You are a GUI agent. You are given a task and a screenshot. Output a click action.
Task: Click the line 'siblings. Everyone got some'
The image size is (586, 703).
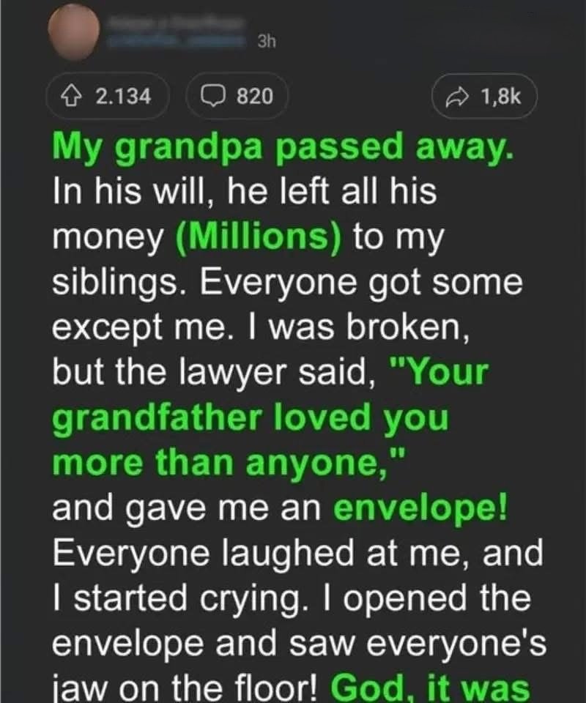pos(286,284)
